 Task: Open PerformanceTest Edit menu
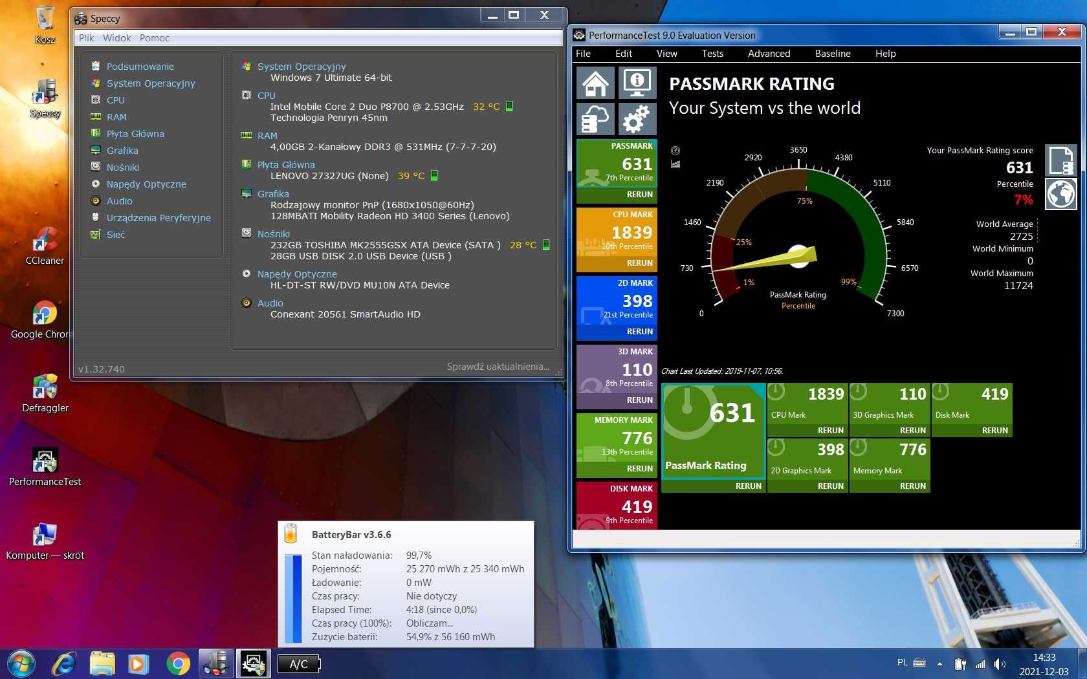[624, 54]
